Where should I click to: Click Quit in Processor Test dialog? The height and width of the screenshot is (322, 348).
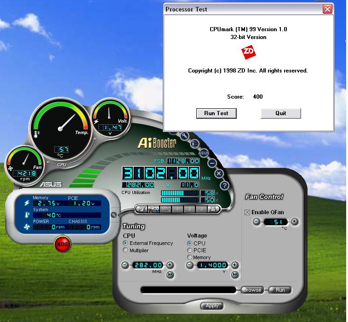tap(281, 113)
